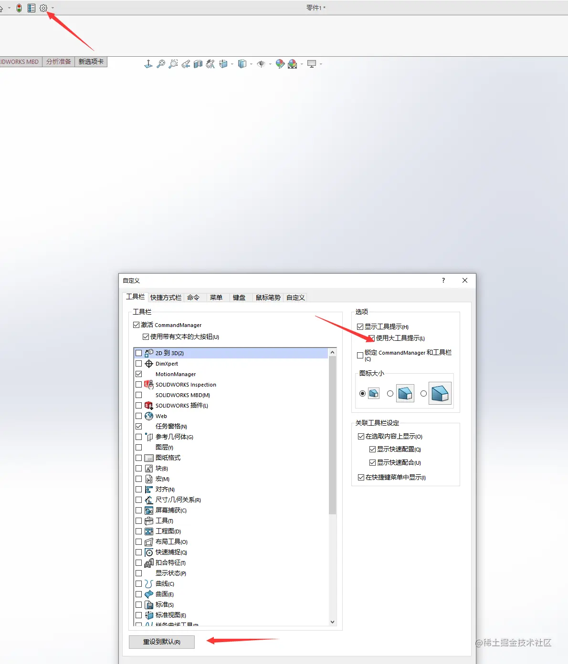Image resolution: width=568 pixels, height=664 pixels.
Task: Select the large icon size radio button
Action: pyautogui.click(x=424, y=394)
